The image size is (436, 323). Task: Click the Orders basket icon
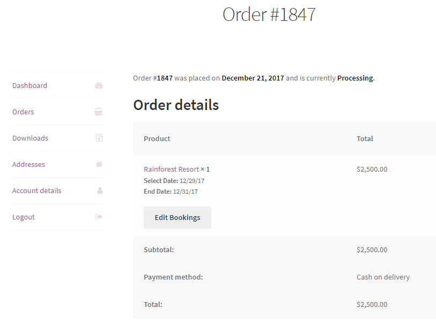[99, 112]
